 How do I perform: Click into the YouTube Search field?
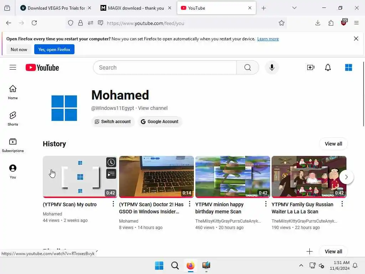click(x=165, y=67)
